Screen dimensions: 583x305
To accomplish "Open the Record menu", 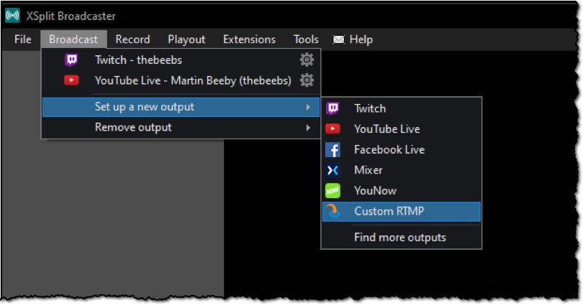I will pos(132,39).
